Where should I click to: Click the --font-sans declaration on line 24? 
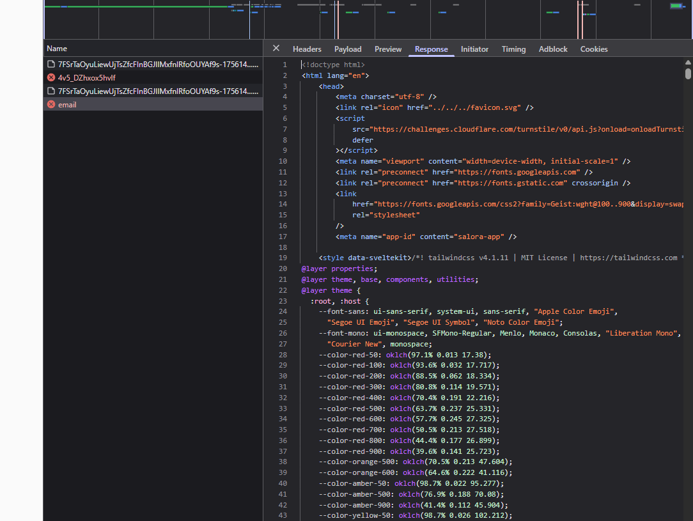point(468,311)
